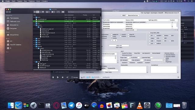This screenshot has height=110, width=195.
Task: Select config.plist file in Finder
Action: coord(66,21)
